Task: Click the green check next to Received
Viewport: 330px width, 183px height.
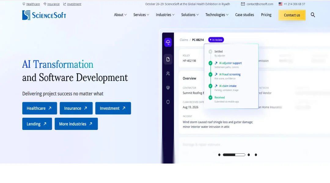Action: click(x=210, y=98)
